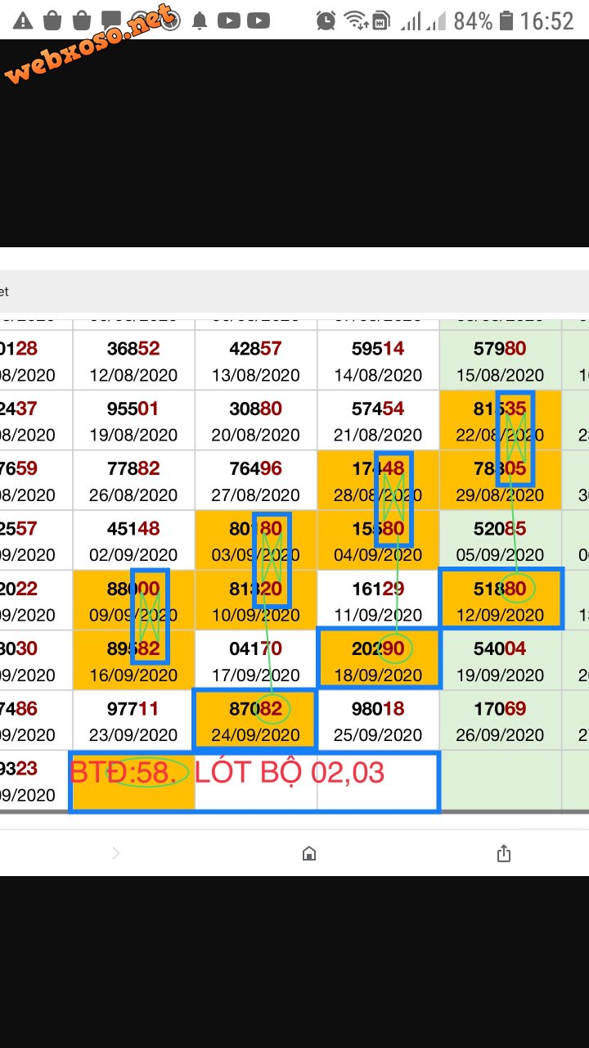Tap the 16:52 clock in status bar

(547, 20)
